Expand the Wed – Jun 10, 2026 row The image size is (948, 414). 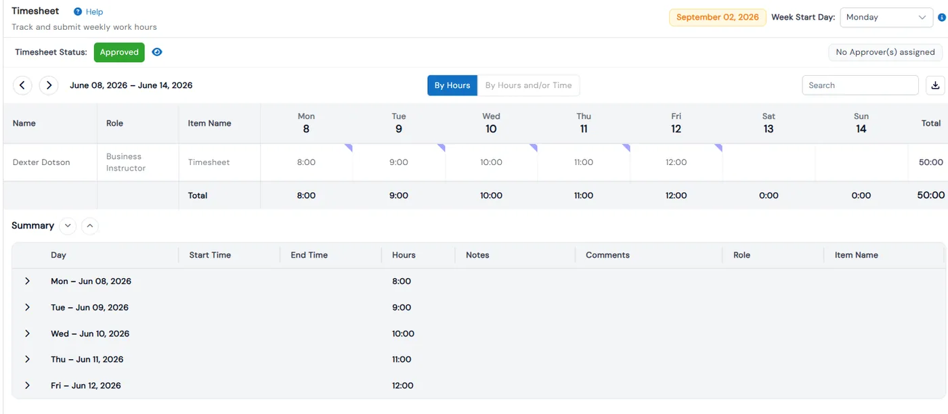click(x=28, y=333)
